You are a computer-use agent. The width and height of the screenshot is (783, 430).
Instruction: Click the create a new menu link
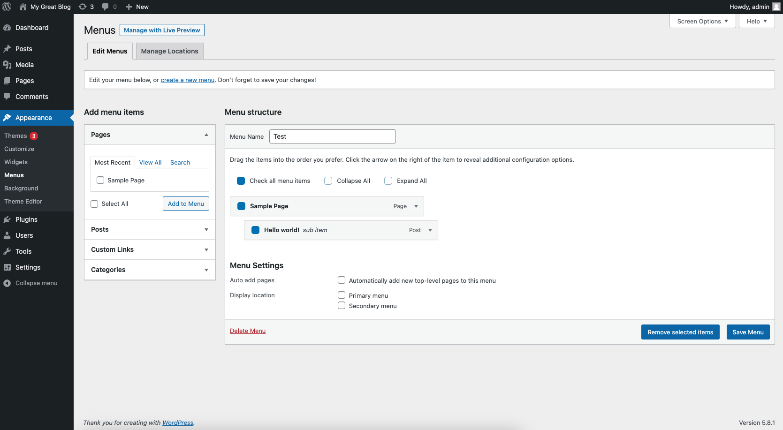click(x=188, y=80)
